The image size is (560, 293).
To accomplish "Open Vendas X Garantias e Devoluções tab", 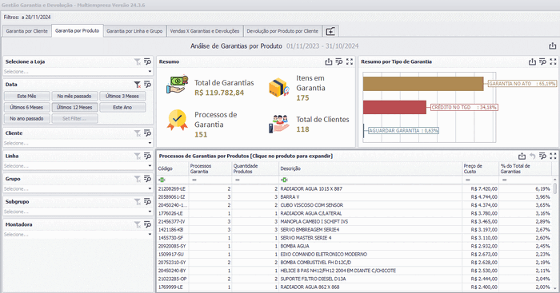I will click(x=205, y=31).
